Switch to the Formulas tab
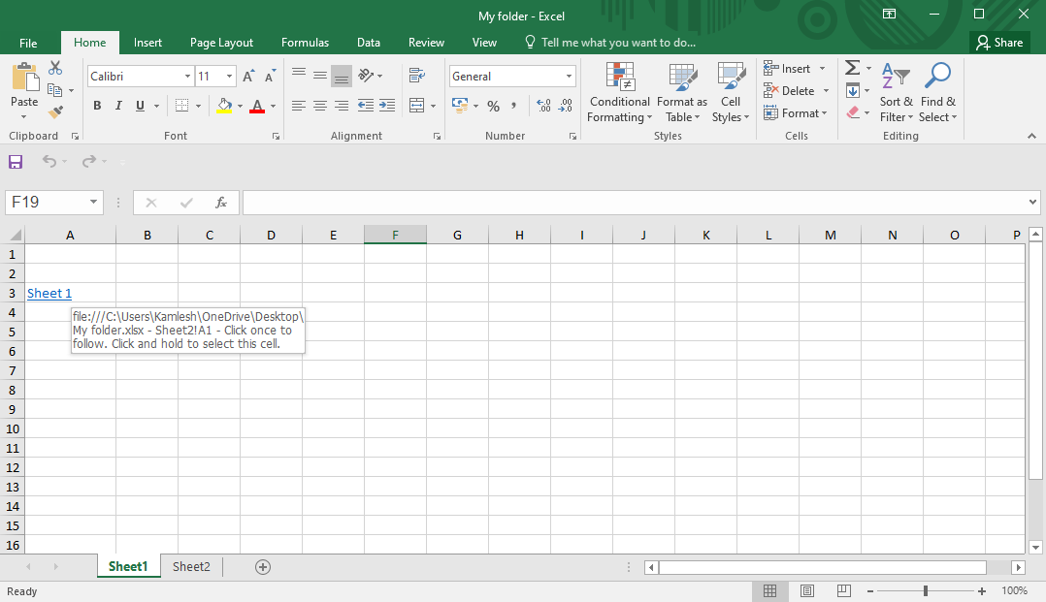This screenshot has height=602, width=1046. tap(305, 43)
